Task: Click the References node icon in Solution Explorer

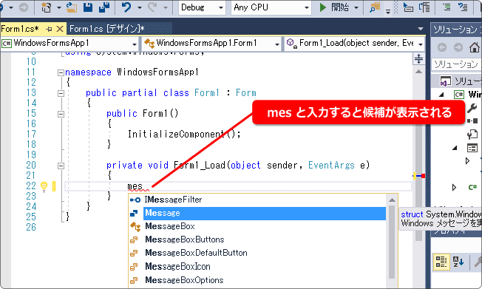Action: point(472,120)
